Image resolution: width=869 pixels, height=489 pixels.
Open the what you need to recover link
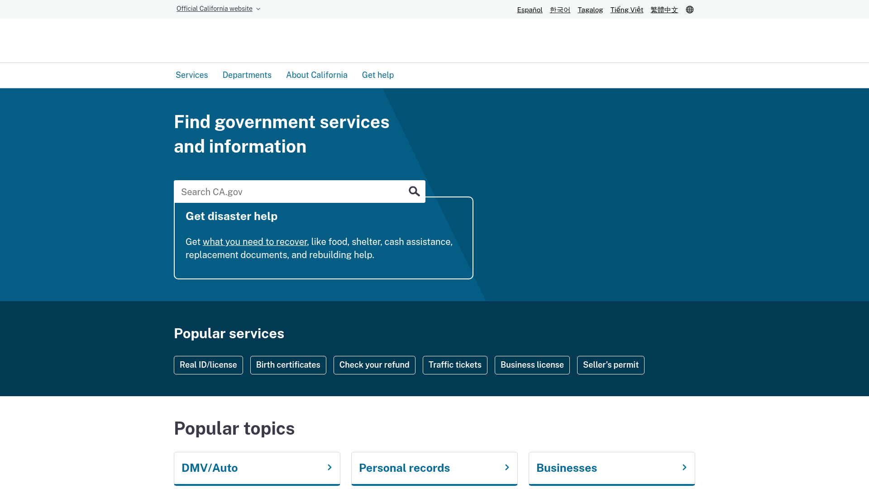[254, 242]
